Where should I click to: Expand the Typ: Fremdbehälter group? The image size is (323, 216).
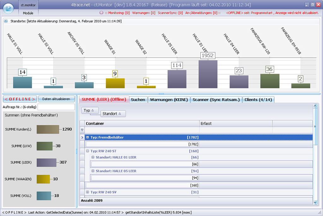[x=88, y=137]
